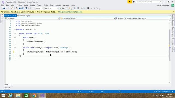
Task: Expand the Toolbox side tab
Action: pos(173,50)
